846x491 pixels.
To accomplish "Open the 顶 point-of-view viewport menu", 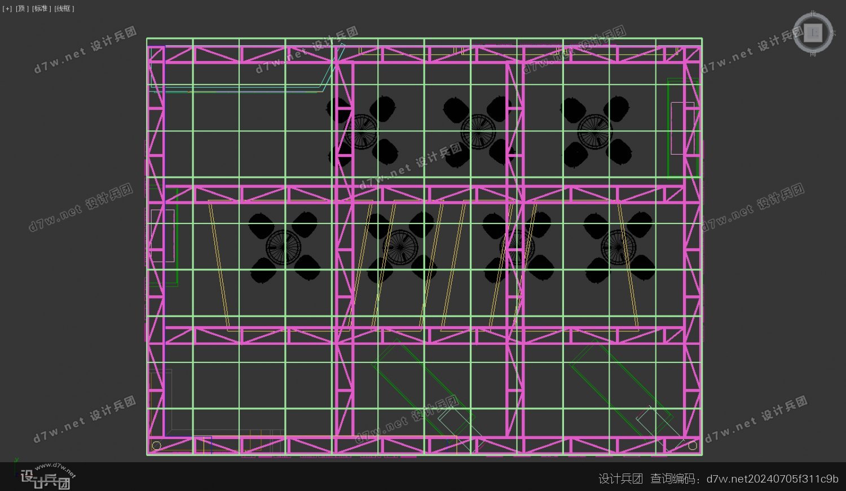I will [x=22, y=8].
